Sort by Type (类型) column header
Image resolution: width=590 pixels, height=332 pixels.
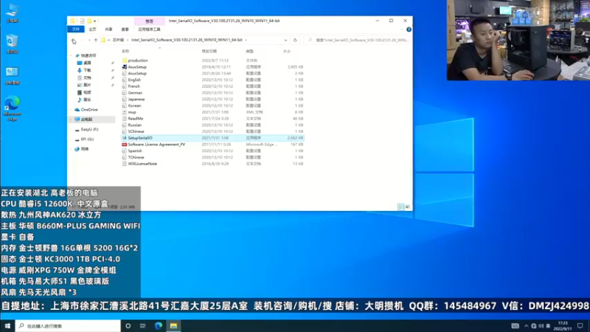[250, 51]
